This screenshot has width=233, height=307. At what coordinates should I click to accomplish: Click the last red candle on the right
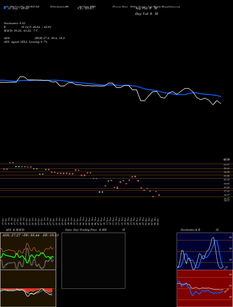coord(159,195)
